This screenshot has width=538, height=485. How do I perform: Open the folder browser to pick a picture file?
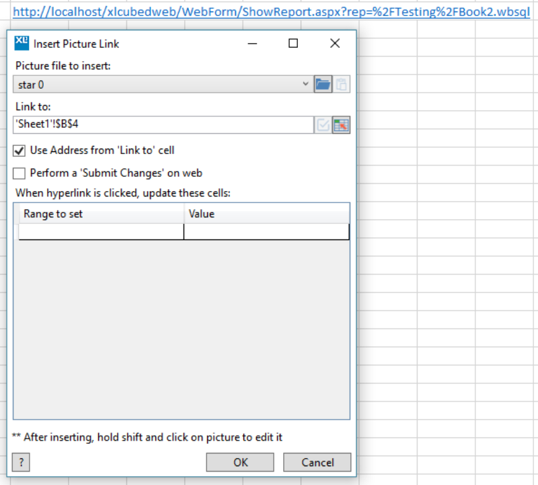pyautogui.click(x=323, y=83)
